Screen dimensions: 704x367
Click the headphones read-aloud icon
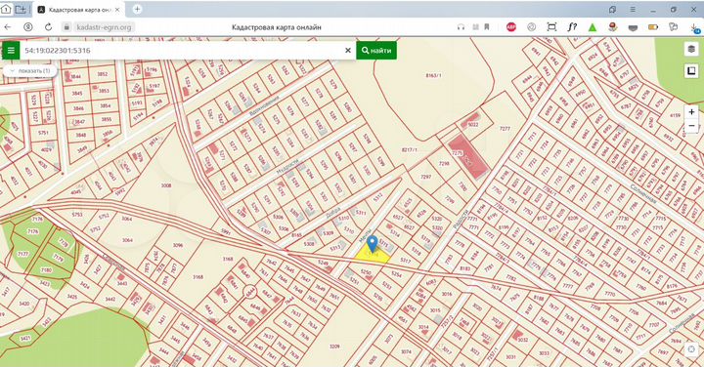pyautogui.click(x=461, y=27)
